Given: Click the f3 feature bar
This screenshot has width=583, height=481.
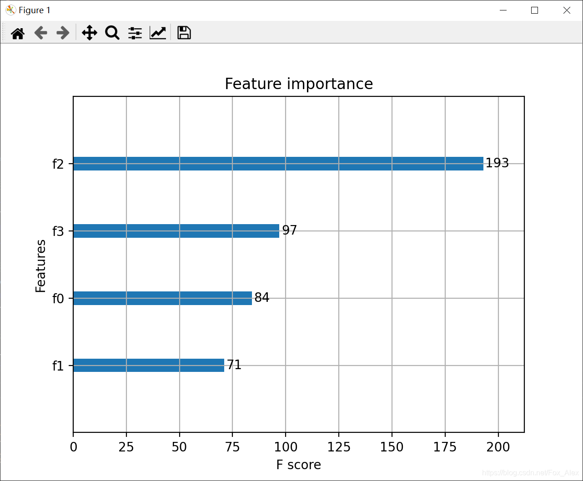Looking at the screenshot, I should pos(176,231).
